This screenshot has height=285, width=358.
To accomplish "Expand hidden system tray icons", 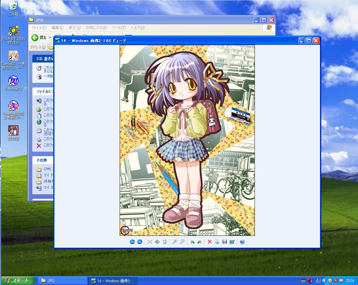I will coord(324,281).
